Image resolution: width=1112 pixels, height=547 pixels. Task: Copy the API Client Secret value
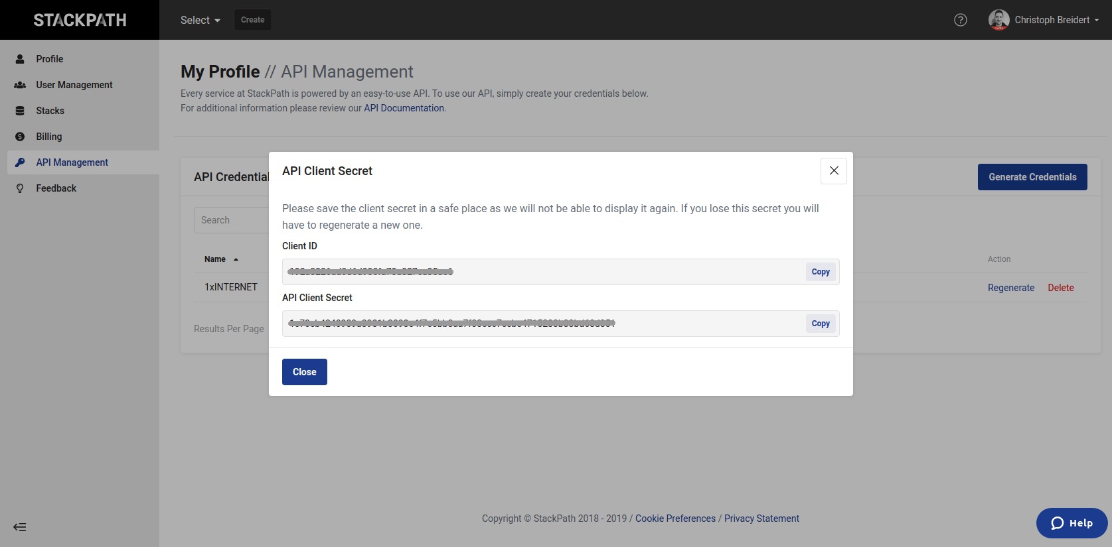(x=821, y=324)
